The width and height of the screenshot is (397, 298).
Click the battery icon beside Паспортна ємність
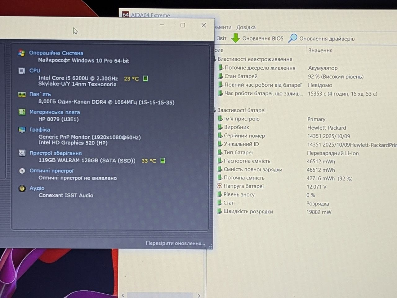pos(220,161)
